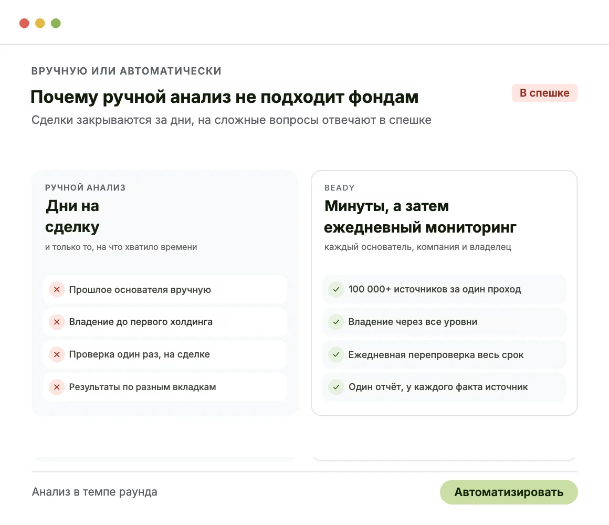Click the BEADY card label
Viewport: 609px width, 525px height.
(340, 188)
